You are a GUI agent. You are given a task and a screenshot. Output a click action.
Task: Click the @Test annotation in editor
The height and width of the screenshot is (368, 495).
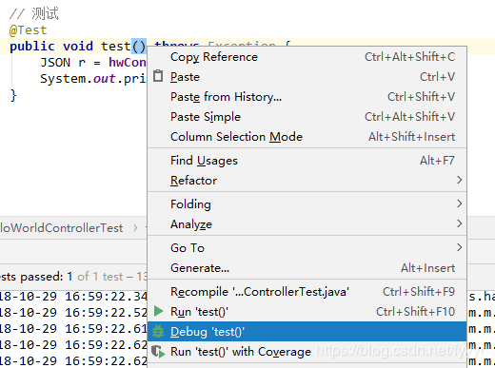(29, 30)
